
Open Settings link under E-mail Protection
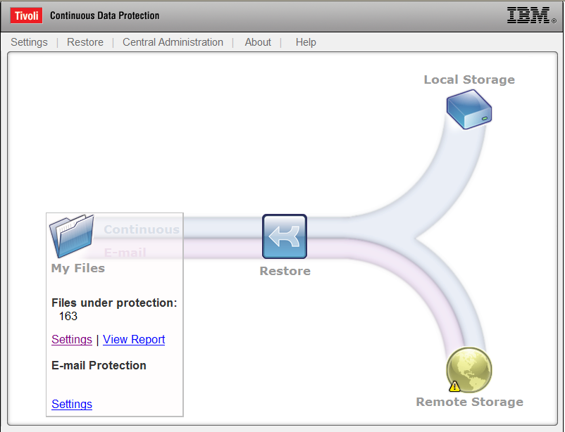[x=72, y=405]
